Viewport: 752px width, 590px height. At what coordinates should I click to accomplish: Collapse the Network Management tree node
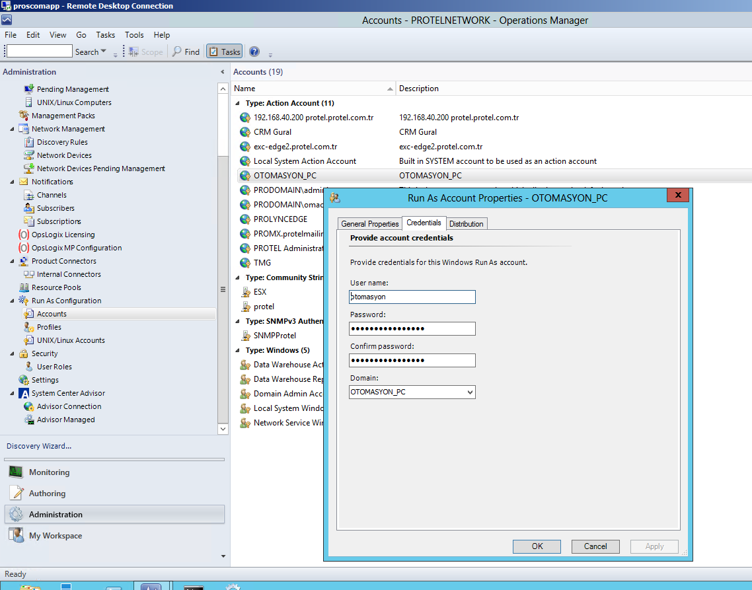pyautogui.click(x=13, y=129)
